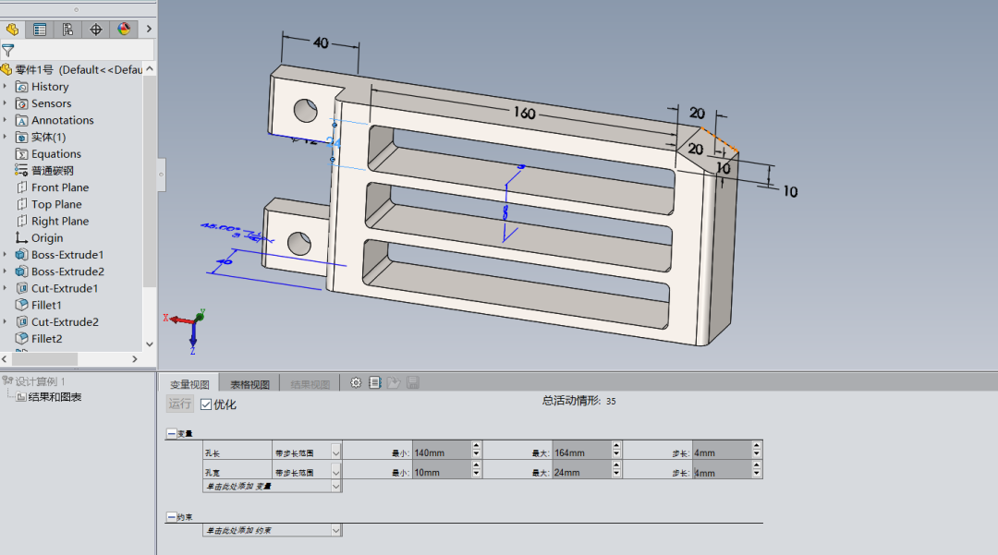Select the 零件1号 root part node
Viewport: 998px width, 555px height.
click(x=78, y=69)
